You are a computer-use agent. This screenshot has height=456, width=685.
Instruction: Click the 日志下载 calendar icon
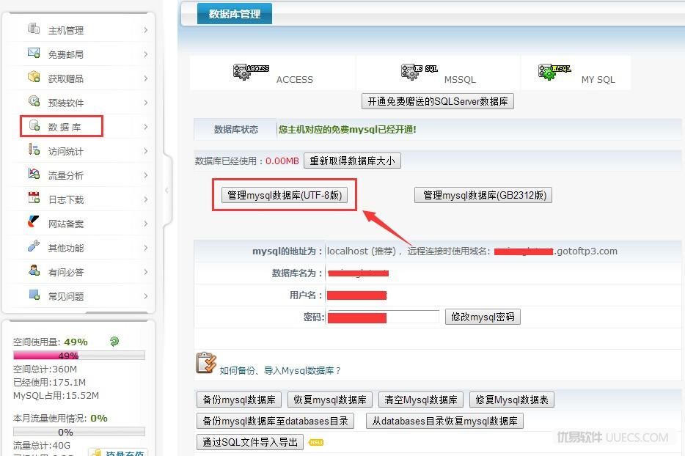[34, 197]
